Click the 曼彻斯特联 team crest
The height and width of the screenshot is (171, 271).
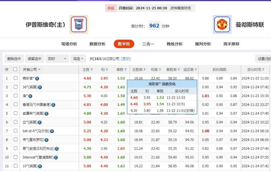coord(222,25)
